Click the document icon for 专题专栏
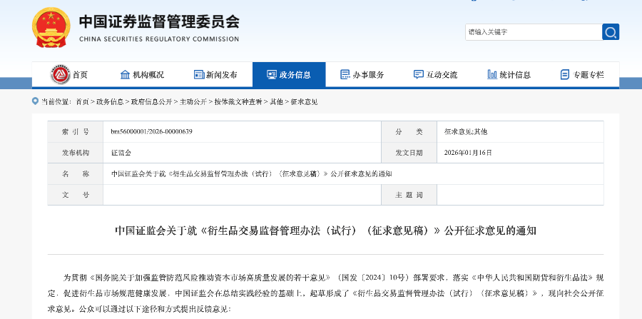Image resolution: width=642 pixels, height=319 pixels. tap(565, 74)
